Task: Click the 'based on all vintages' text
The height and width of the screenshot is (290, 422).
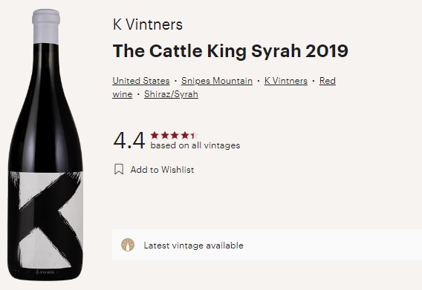Action: coord(195,145)
